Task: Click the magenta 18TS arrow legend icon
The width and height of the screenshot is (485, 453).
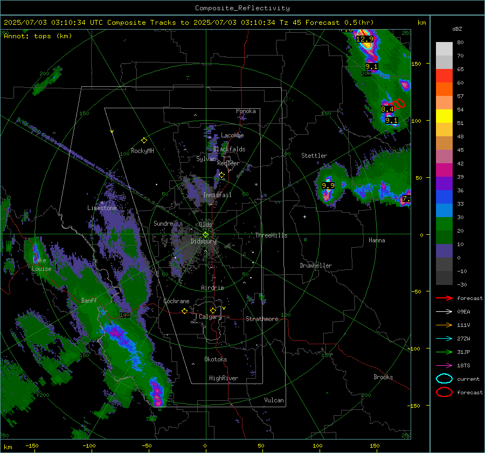Action: [444, 366]
